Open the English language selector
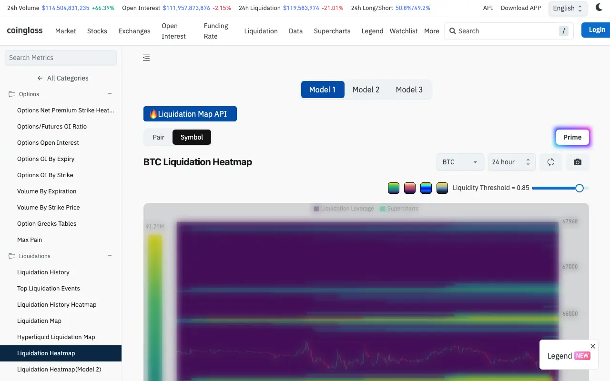This screenshot has height=381, width=610. (568, 8)
